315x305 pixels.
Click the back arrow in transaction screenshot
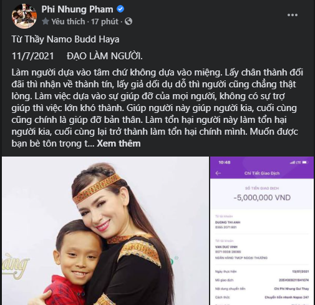point(218,173)
